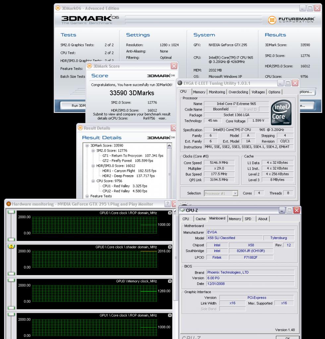This screenshot has height=339, width=325.
Task: Click the lower slider handle of shader domain graph
Action: coord(11,273)
